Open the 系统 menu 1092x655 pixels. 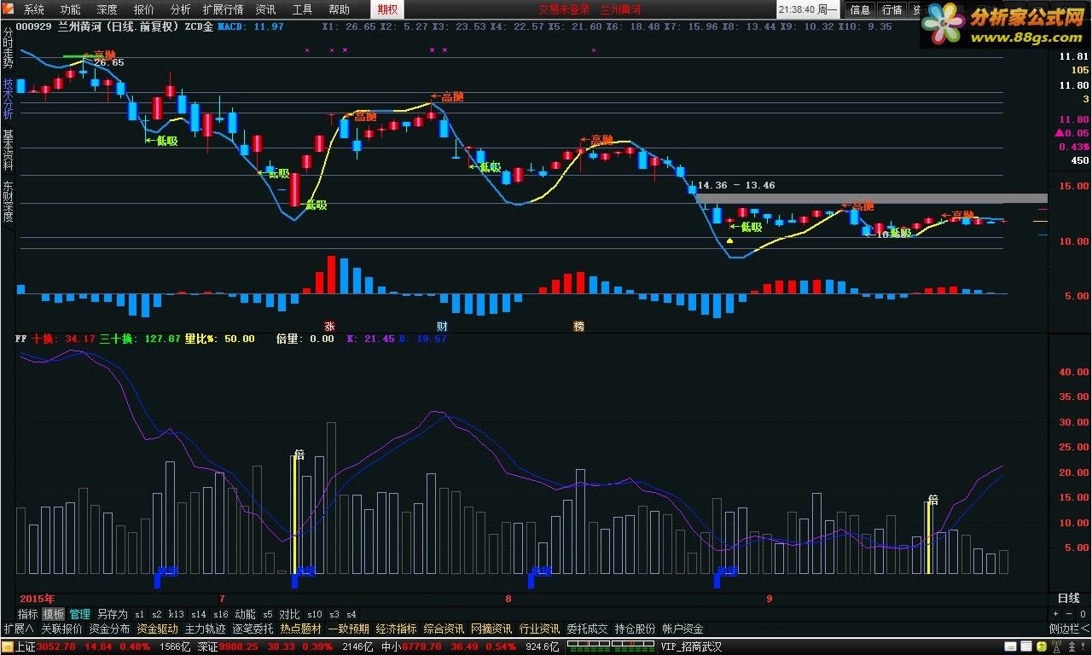tap(33, 9)
